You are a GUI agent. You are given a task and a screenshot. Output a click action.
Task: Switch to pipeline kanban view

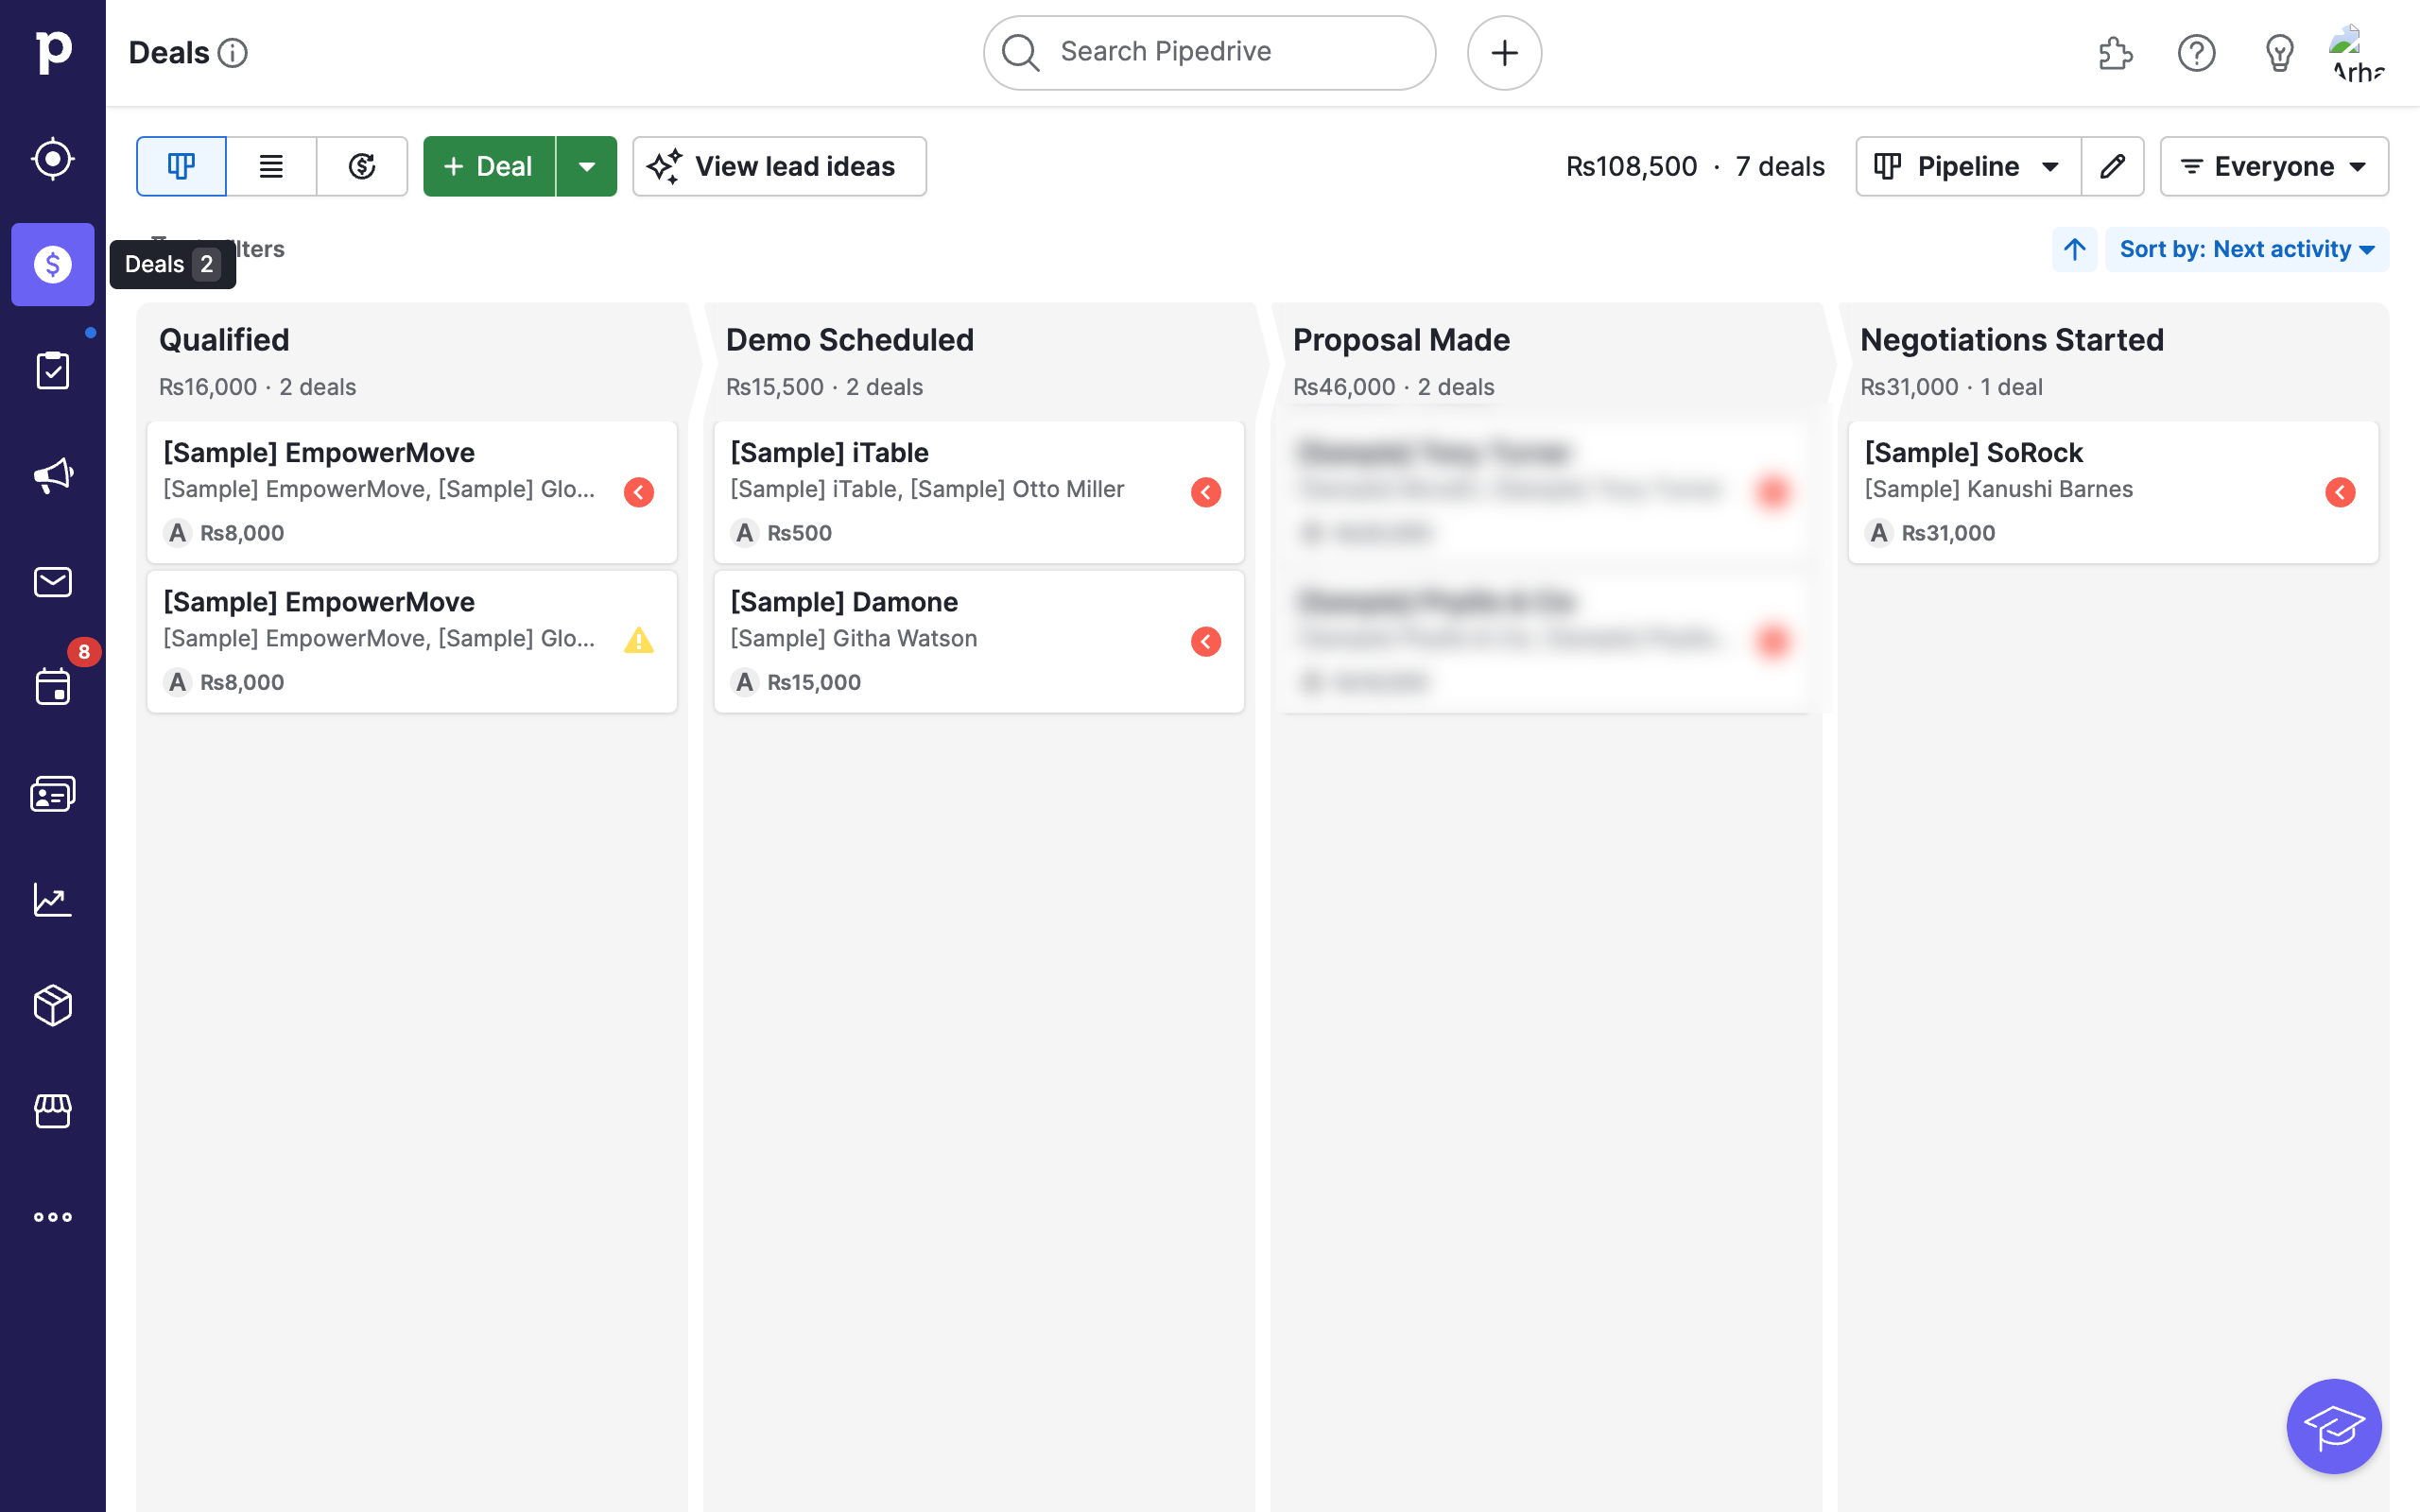pyautogui.click(x=181, y=166)
